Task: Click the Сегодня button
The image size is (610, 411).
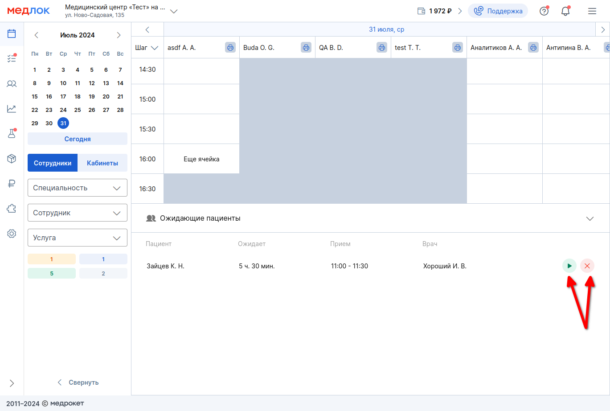Action: click(x=78, y=139)
